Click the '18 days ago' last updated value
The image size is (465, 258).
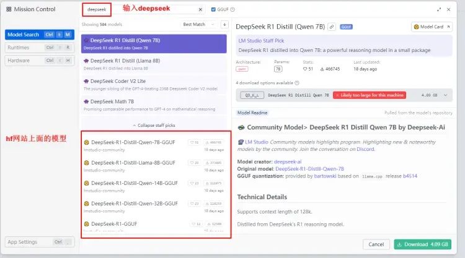point(365,69)
